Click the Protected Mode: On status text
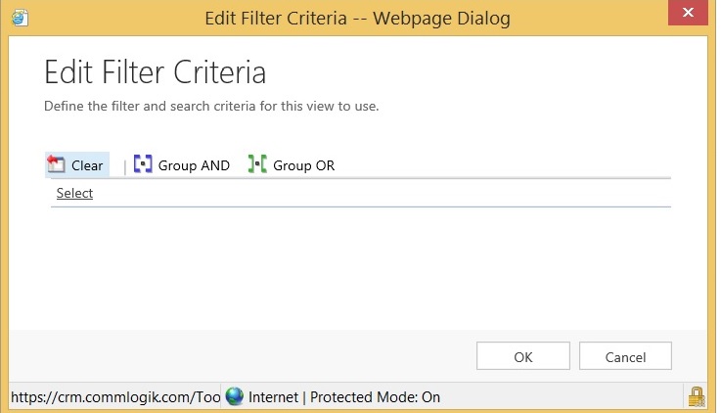 tap(378, 397)
